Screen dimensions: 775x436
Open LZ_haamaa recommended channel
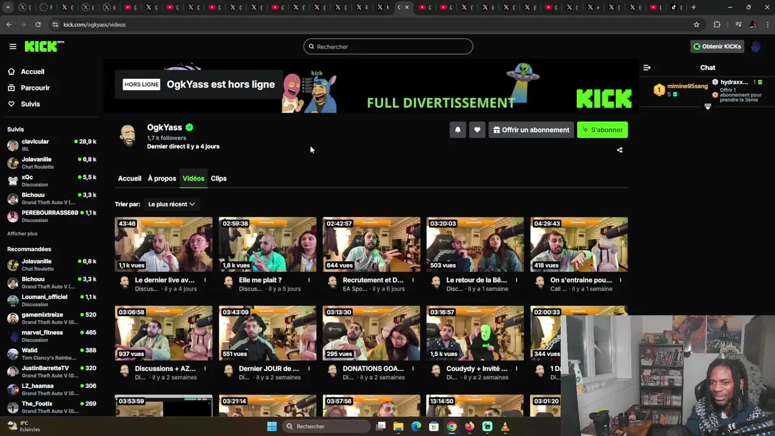(x=51, y=389)
